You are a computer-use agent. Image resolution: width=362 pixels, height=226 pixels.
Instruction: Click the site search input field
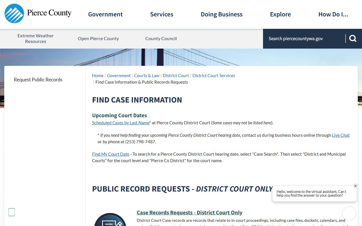tap(304, 39)
